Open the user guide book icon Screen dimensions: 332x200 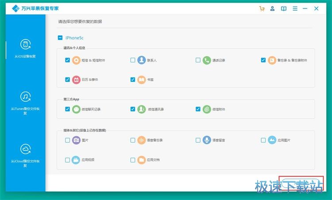click(x=284, y=9)
